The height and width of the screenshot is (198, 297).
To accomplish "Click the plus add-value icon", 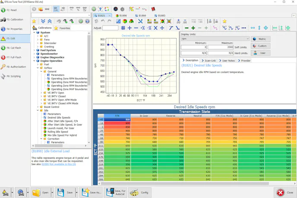I will point(130,28).
